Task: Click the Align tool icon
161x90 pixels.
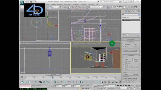Action: (x=108, y=7)
